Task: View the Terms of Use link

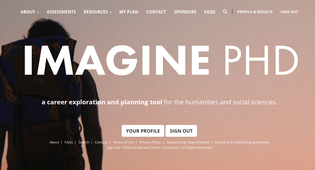Action: tap(123, 142)
